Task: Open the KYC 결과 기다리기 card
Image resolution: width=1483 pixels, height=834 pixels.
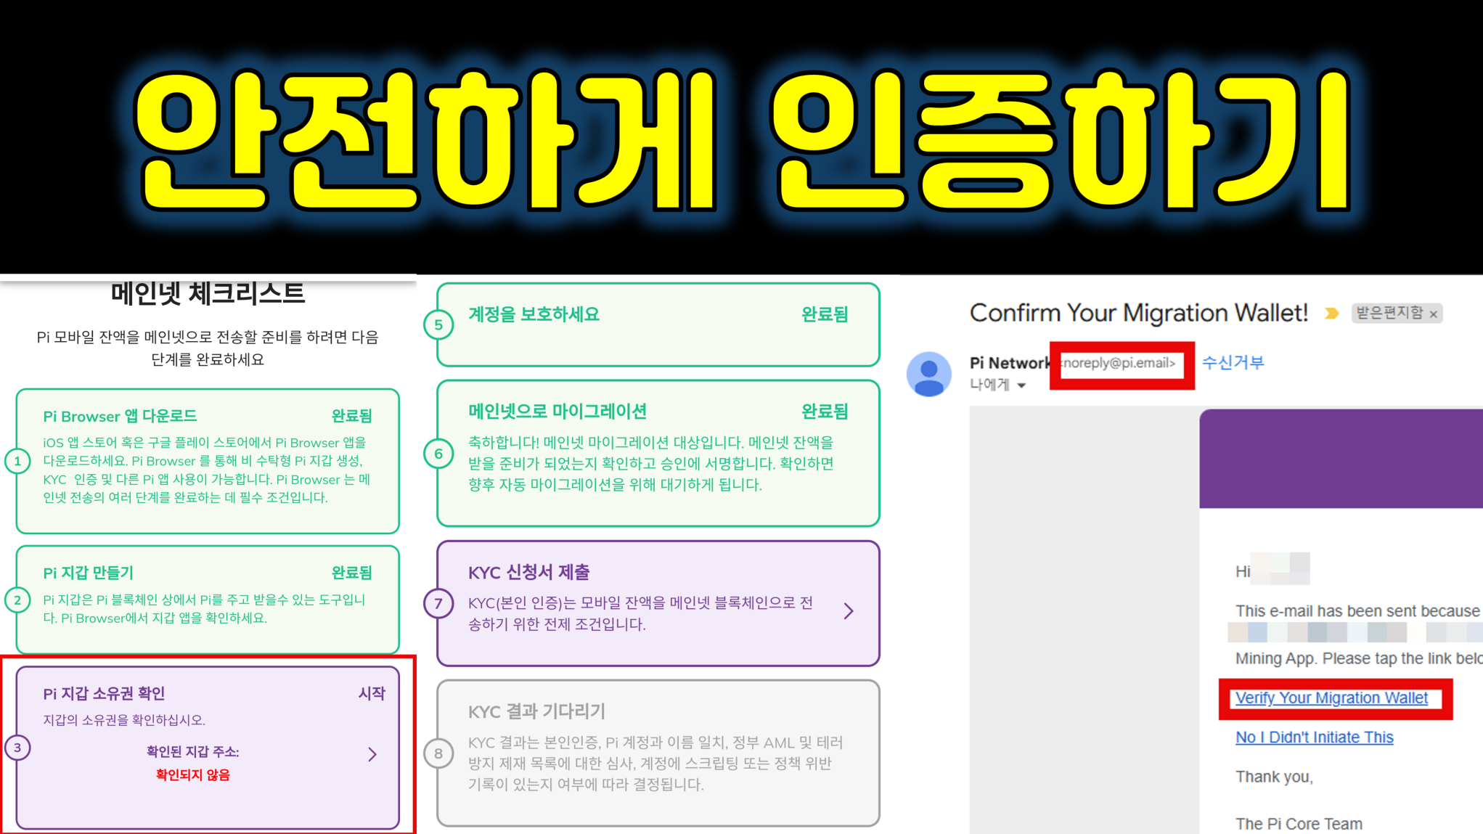Action: [x=658, y=753]
